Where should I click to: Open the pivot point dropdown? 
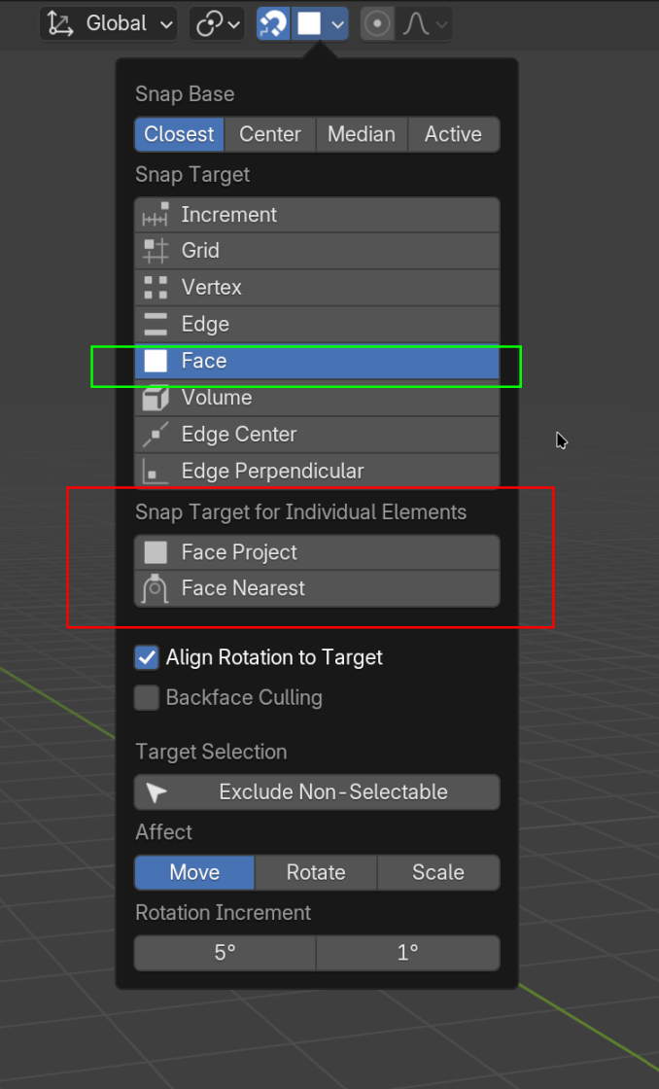pos(217,23)
